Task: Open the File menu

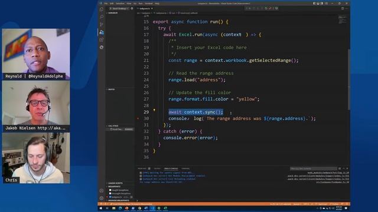Action: pyautogui.click(x=106, y=4)
